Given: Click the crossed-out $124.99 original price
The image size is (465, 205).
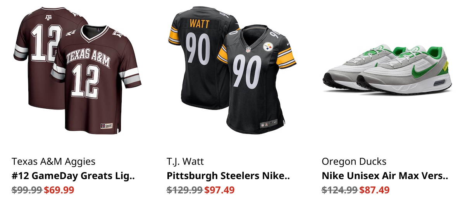Looking at the screenshot, I should (x=340, y=190).
